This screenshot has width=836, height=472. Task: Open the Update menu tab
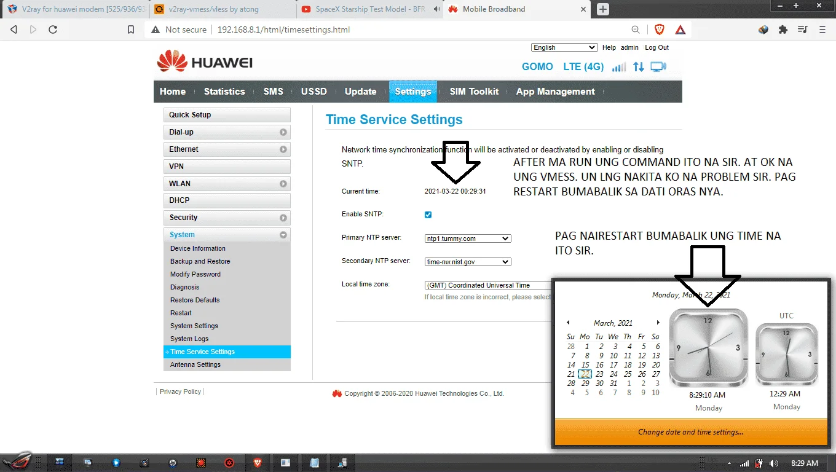(361, 92)
